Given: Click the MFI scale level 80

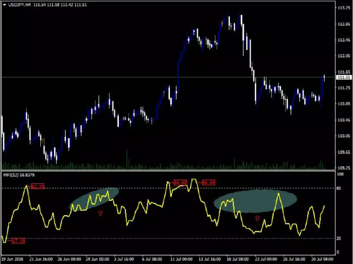Looking at the screenshot, I should [x=339, y=188].
